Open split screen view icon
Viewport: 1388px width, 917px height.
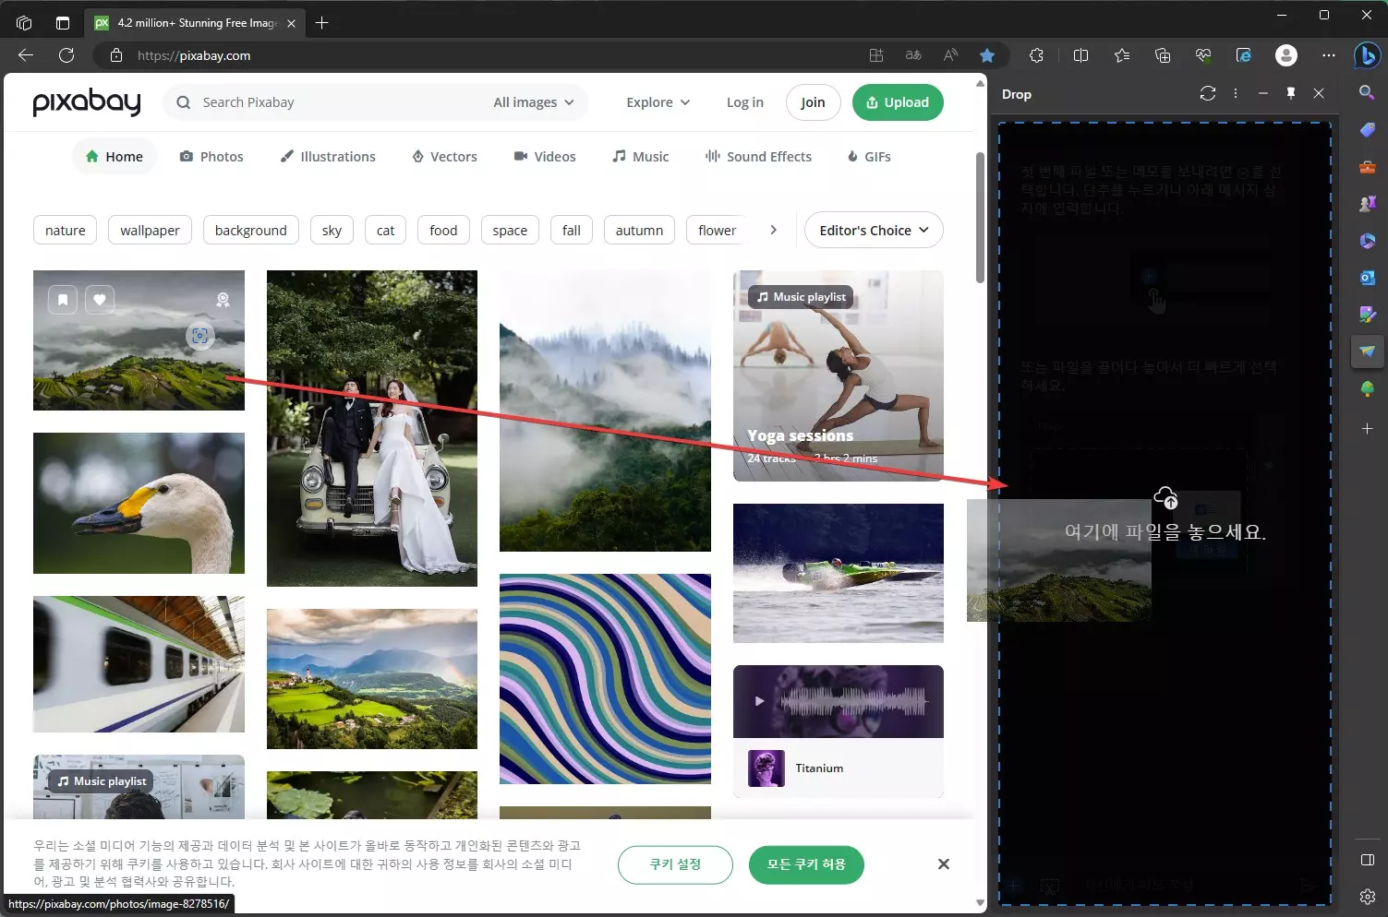pyautogui.click(x=1080, y=55)
